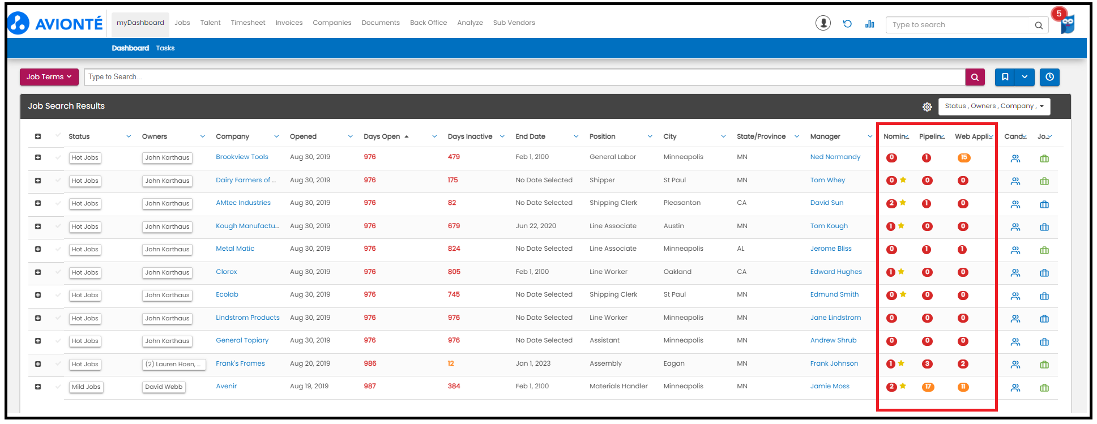Click Pipeline badge 17 for Avenir row
Image resolution: width=1097 pixels, height=424 pixels.
[928, 387]
